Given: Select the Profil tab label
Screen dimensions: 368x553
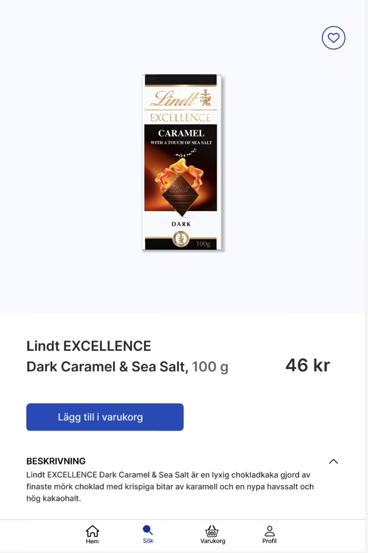Looking at the screenshot, I should click(x=270, y=541).
